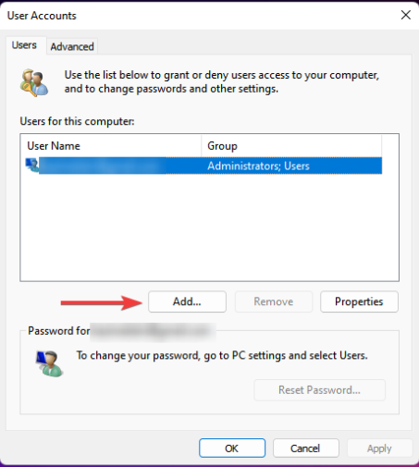Dismiss the dialog with Cancel

[305, 449]
